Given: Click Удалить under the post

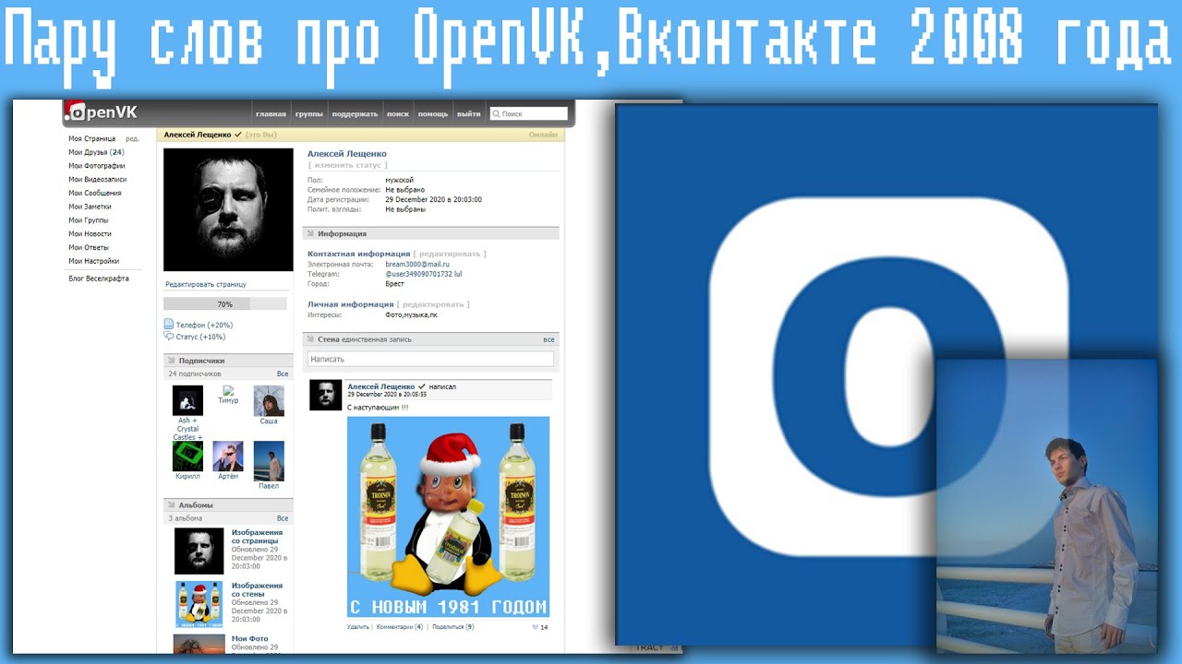Looking at the screenshot, I should point(358,627).
